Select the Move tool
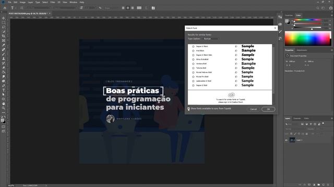Screen dimensions: 334x187 pyautogui.click(x=4, y=18)
